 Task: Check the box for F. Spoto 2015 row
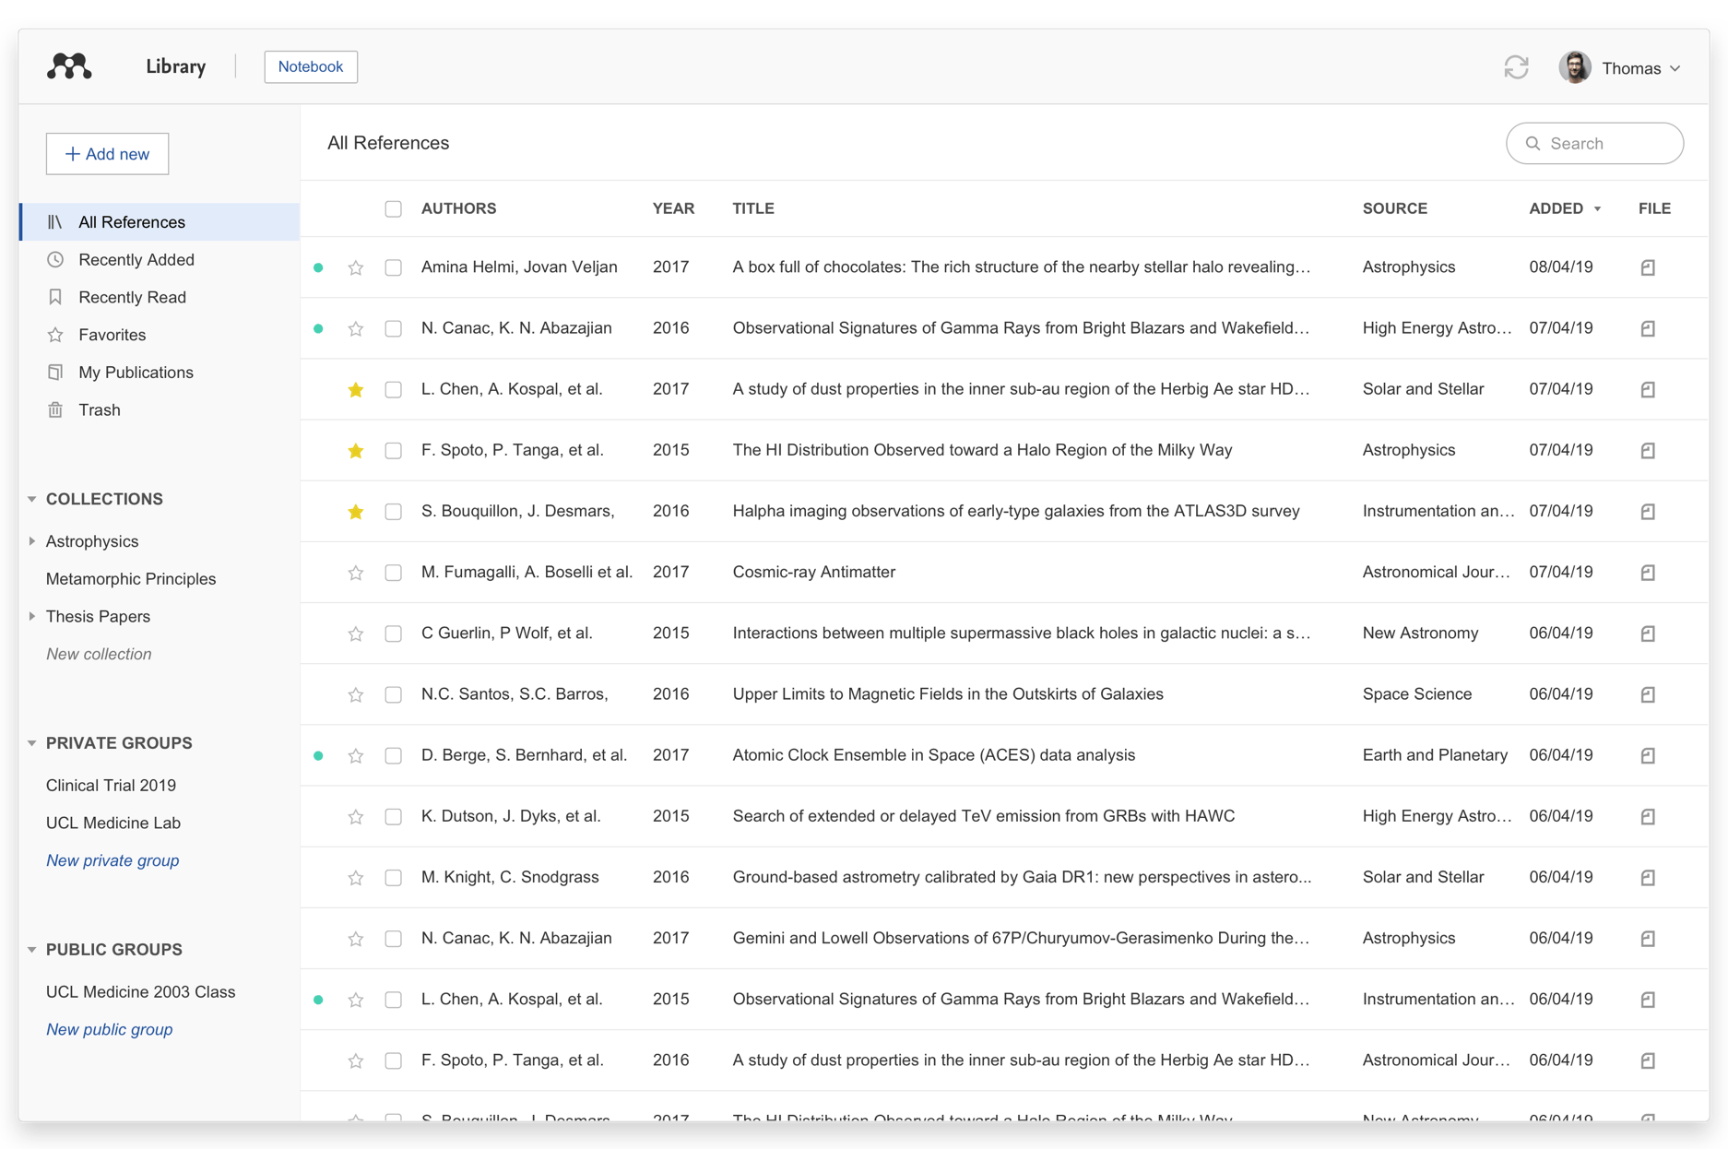[393, 451]
